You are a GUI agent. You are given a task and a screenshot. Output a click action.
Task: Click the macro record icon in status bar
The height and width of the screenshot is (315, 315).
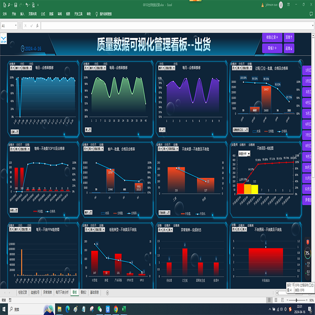(10, 300)
